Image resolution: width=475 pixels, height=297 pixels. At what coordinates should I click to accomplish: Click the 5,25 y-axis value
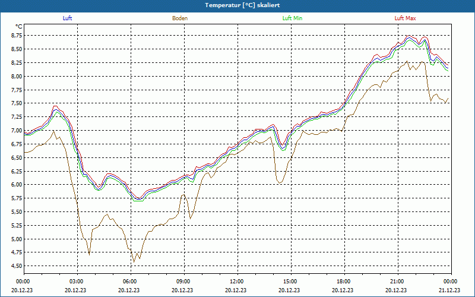point(16,226)
